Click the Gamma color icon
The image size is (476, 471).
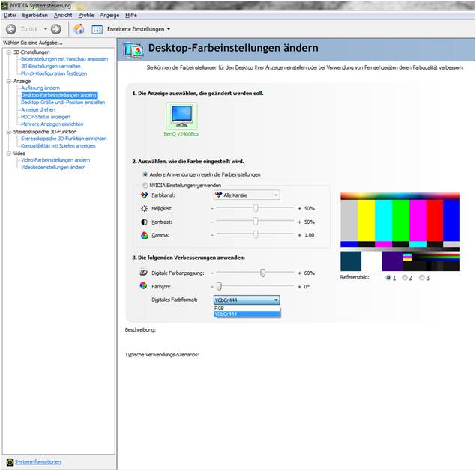tap(145, 235)
